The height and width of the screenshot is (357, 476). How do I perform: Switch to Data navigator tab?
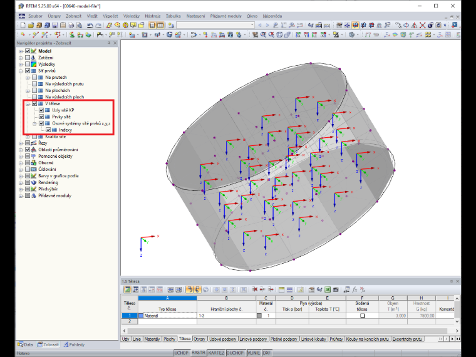pos(26,344)
